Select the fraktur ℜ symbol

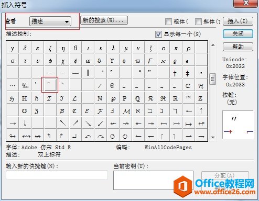164,98
